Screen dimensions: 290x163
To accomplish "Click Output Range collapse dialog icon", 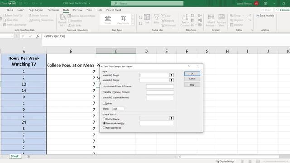I will point(171,118).
